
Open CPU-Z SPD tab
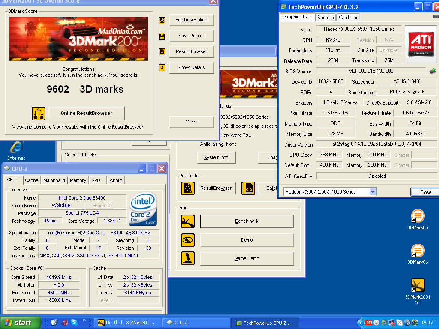tap(96, 180)
